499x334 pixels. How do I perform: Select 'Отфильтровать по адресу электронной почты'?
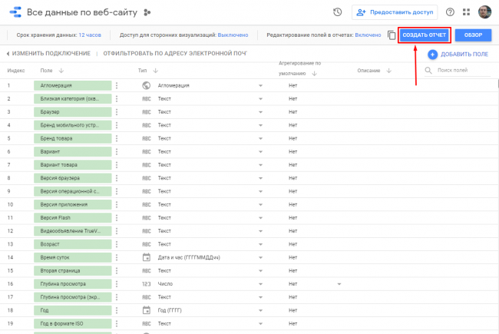175,54
